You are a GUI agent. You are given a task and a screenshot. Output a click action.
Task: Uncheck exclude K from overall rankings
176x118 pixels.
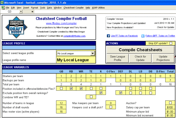click(101, 93)
